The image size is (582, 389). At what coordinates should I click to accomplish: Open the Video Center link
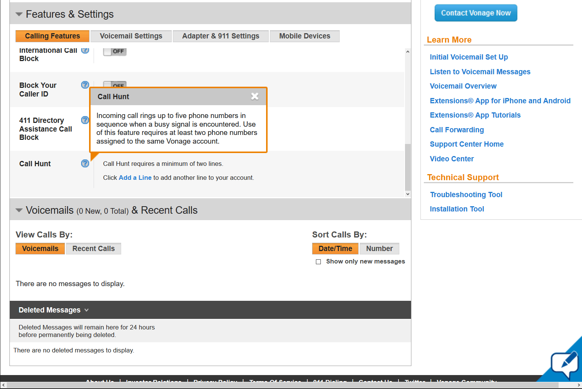pyautogui.click(x=452, y=159)
